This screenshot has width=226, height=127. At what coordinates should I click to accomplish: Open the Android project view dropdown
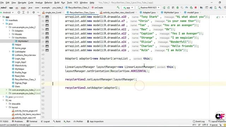(7, 13)
